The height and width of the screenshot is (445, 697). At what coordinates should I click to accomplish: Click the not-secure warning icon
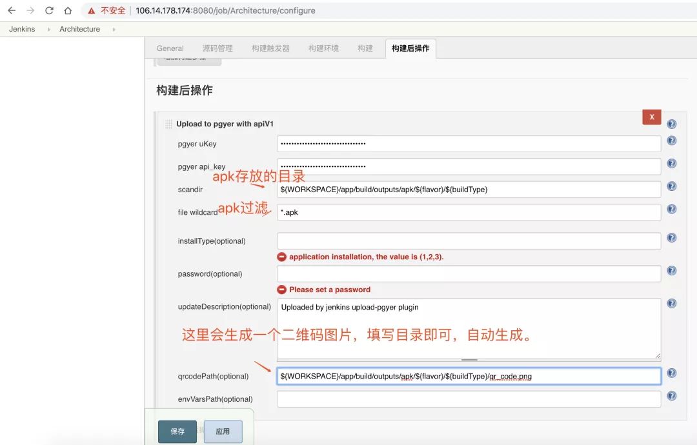point(92,11)
